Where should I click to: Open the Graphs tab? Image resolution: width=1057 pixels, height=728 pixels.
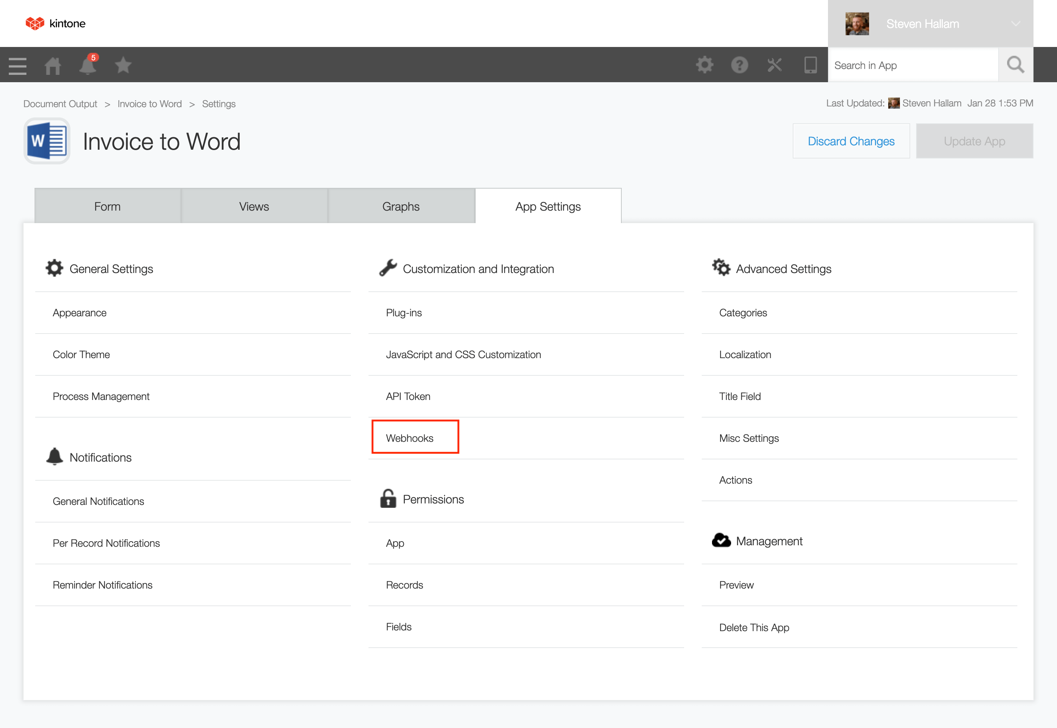[x=400, y=206]
